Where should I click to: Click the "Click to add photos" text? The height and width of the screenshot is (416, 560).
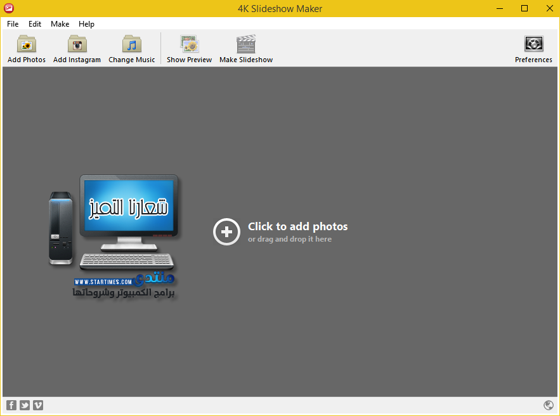click(298, 226)
